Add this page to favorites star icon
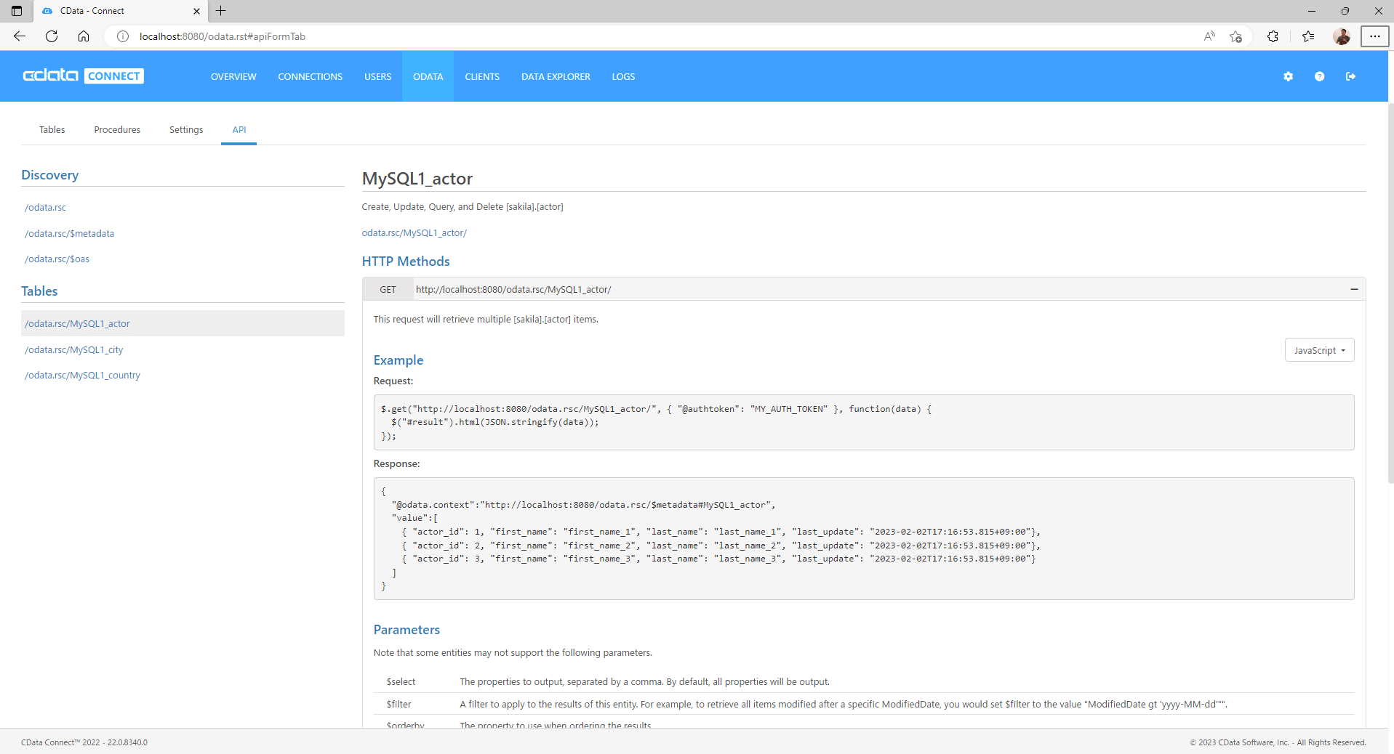This screenshot has height=754, width=1394. (x=1235, y=36)
